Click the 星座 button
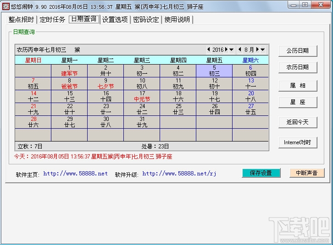This screenshot has height=245, width=333. point(298,102)
